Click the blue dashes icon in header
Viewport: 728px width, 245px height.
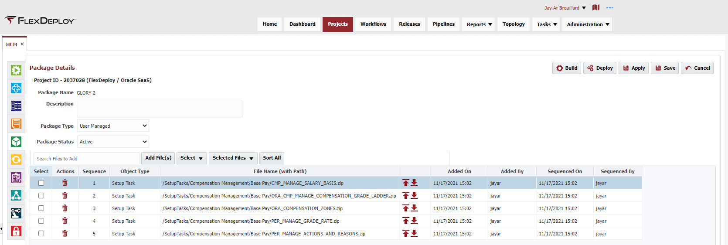610,7
